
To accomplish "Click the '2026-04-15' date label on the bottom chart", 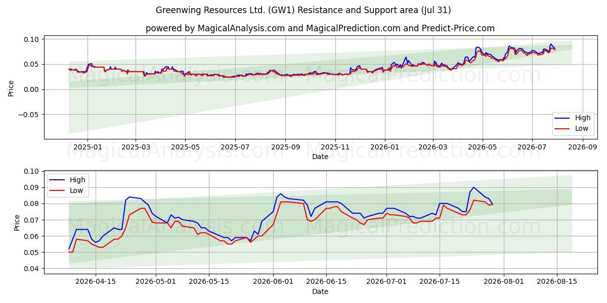I will 95,281.
